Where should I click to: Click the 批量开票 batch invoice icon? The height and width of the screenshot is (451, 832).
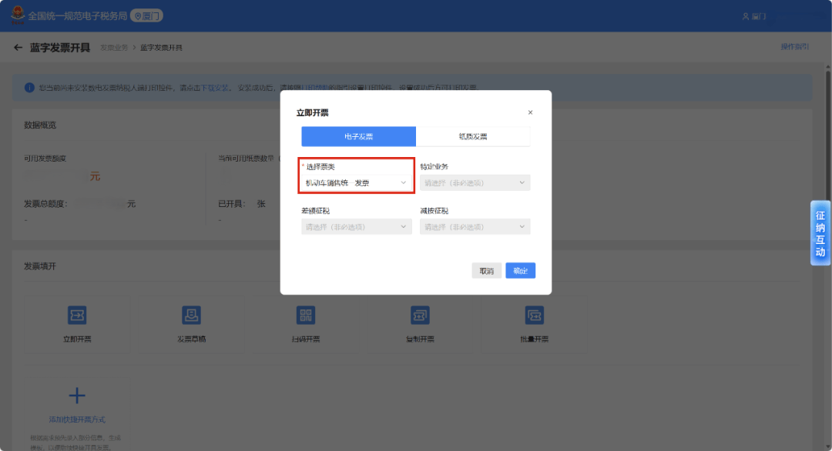pyautogui.click(x=535, y=316)
